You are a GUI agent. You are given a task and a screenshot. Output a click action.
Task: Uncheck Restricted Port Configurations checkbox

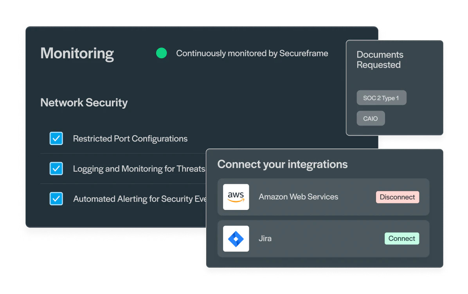point(56,138)
